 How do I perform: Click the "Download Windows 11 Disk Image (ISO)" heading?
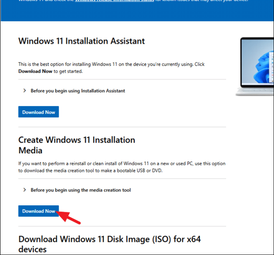[x=109, y=244]
